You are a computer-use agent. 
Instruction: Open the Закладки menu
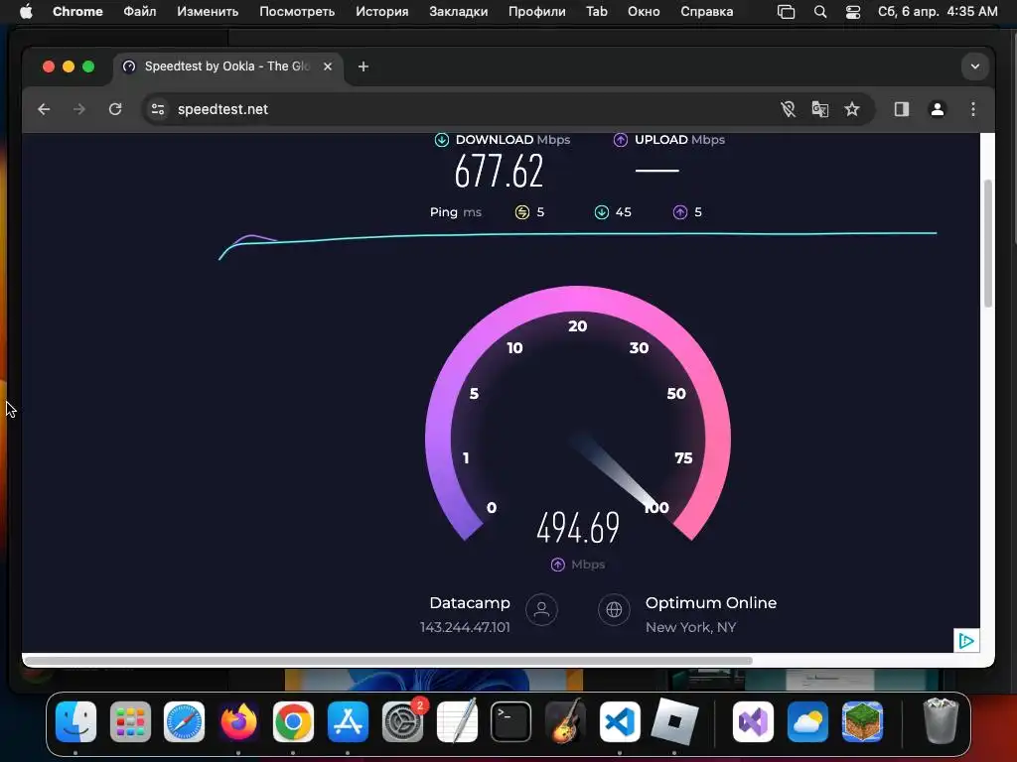pos(459,11)
